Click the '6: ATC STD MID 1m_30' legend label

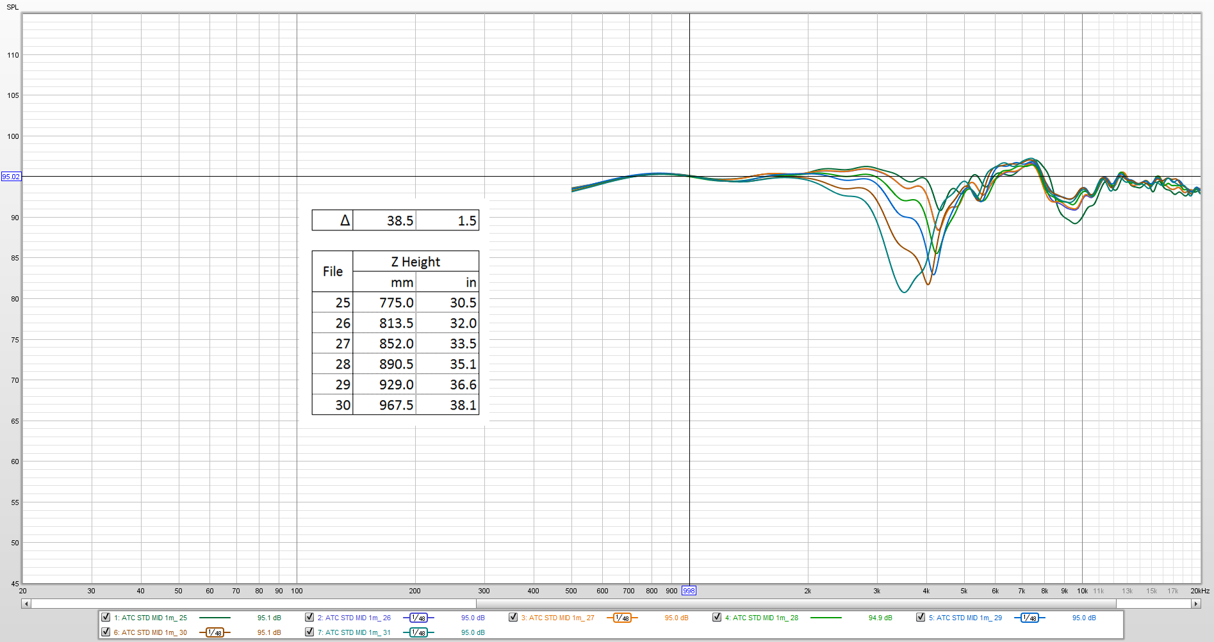[x=151, y=632]
